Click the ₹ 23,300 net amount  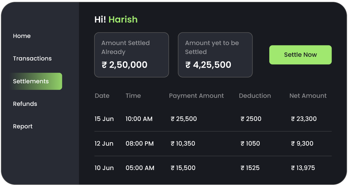pyautogui.click(x=304, y=119)
